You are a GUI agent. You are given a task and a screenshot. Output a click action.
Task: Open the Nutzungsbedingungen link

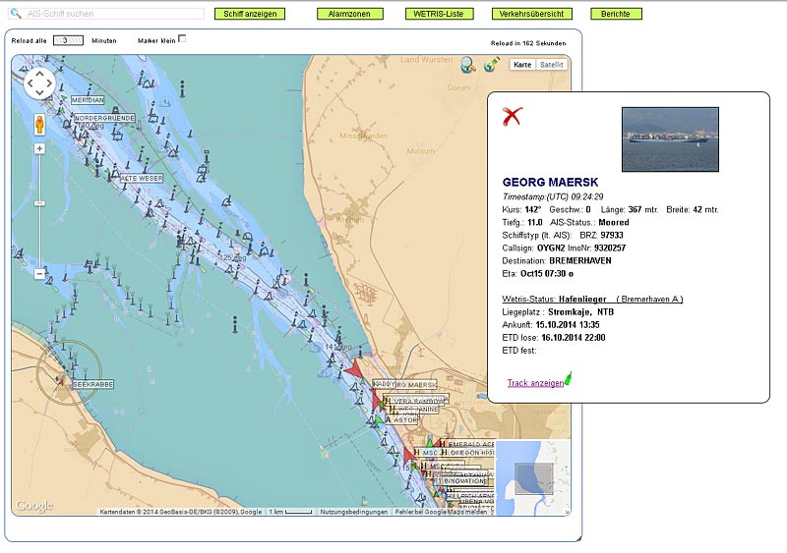point(354,512)
